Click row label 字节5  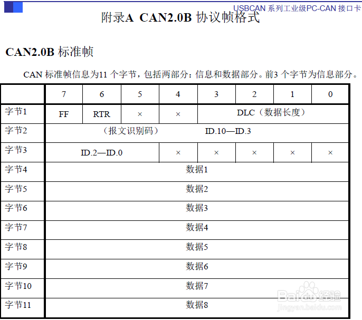coord(16,189)
